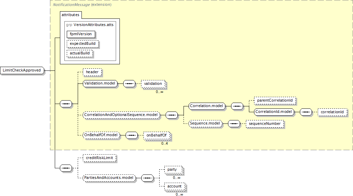Select the sequenceNumber element

pos(265,124)
